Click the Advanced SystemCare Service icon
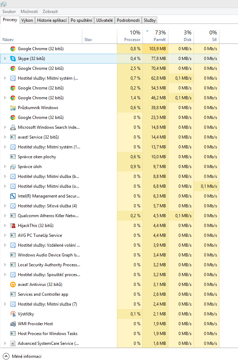The width and height of the screenshot is (238, 361). pyautogui.click(x=13, y=343)
